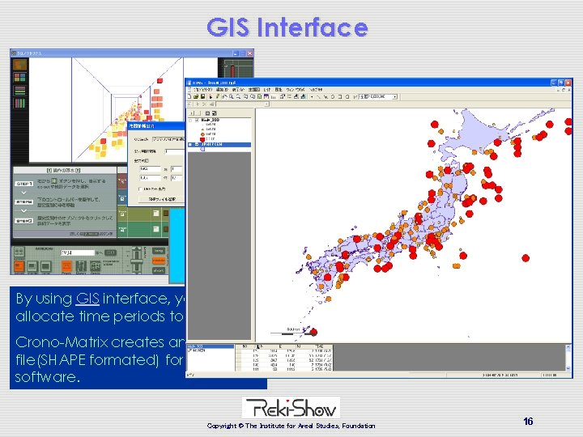
Task: Open the Help menu in GIS window
Action: point(316,90)
